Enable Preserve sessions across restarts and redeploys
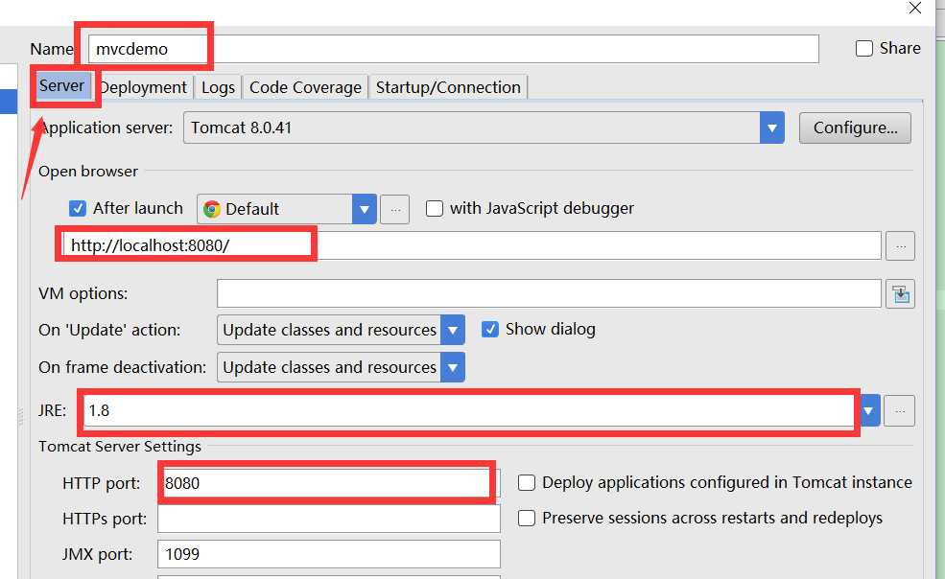The height and width of the screenshot is (579, 945). 526,519
